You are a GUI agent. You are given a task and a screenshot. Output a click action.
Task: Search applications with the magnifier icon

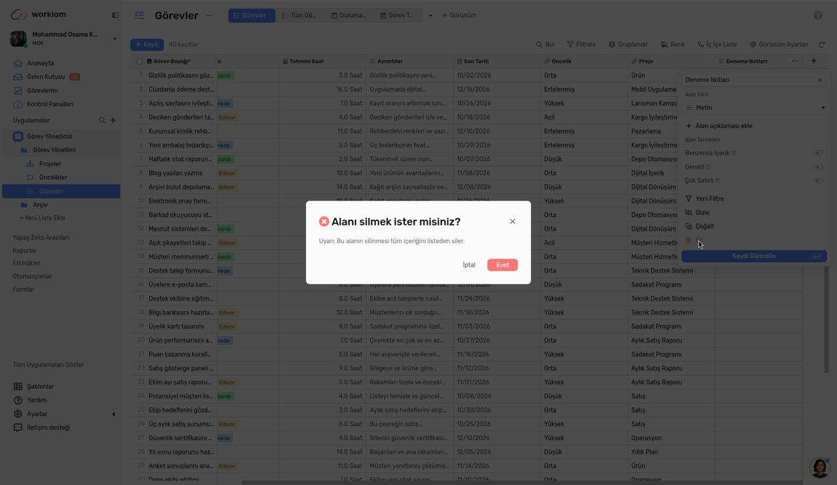102,120
